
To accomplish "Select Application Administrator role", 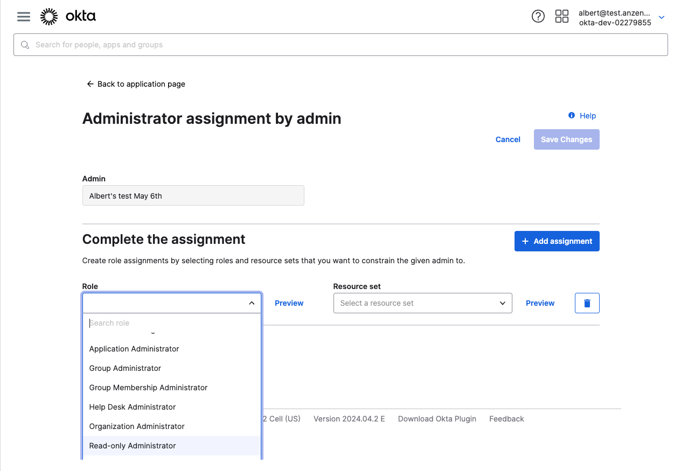I will [134, 349].
